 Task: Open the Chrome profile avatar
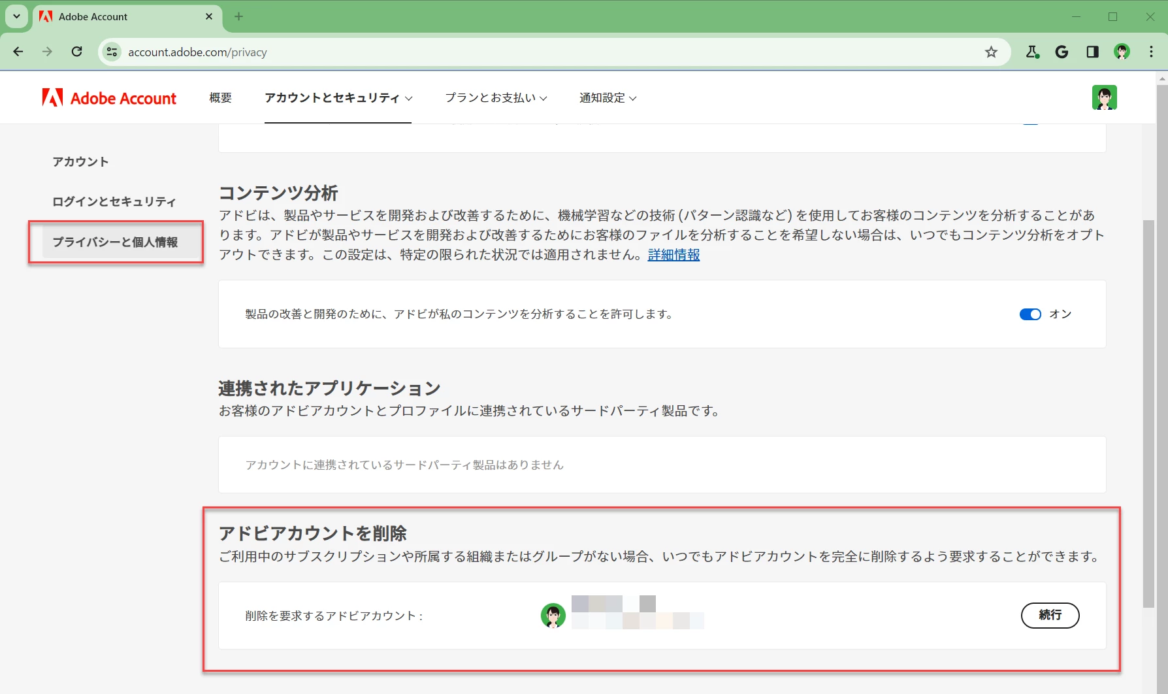[x=1122, y=52]
